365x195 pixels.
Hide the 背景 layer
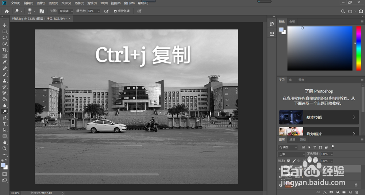tap(280, 185)
